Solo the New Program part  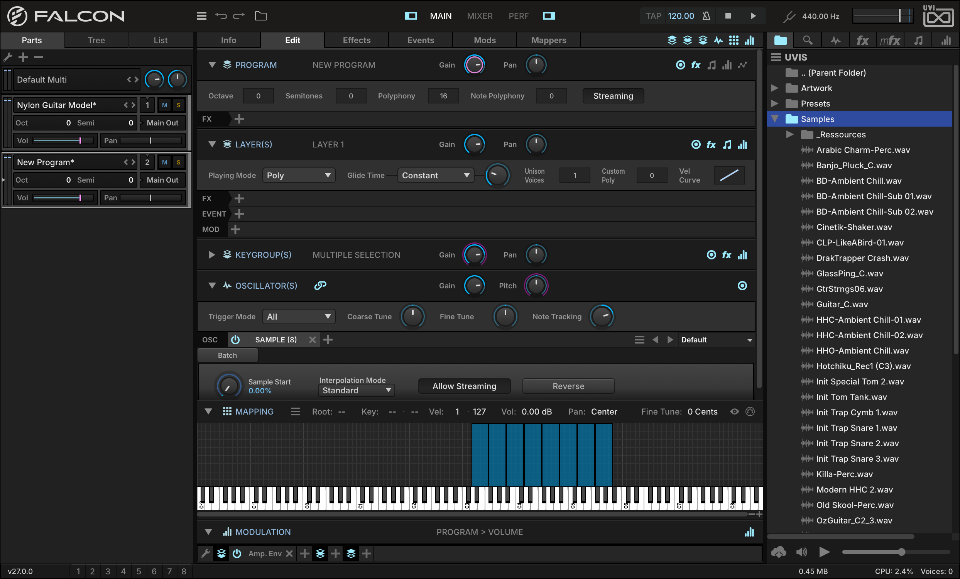[178, 163]
